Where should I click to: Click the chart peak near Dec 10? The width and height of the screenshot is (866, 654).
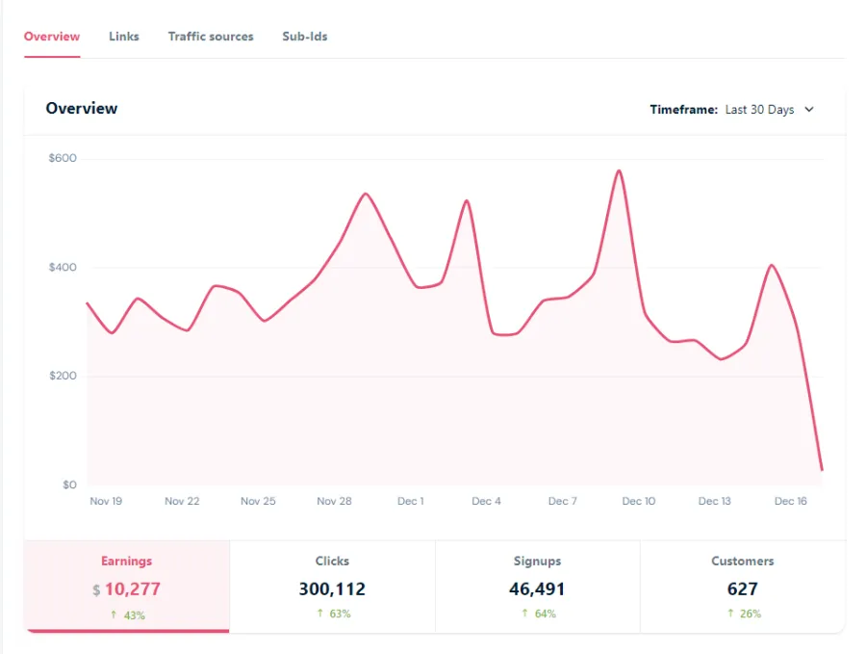click(618, 170)
